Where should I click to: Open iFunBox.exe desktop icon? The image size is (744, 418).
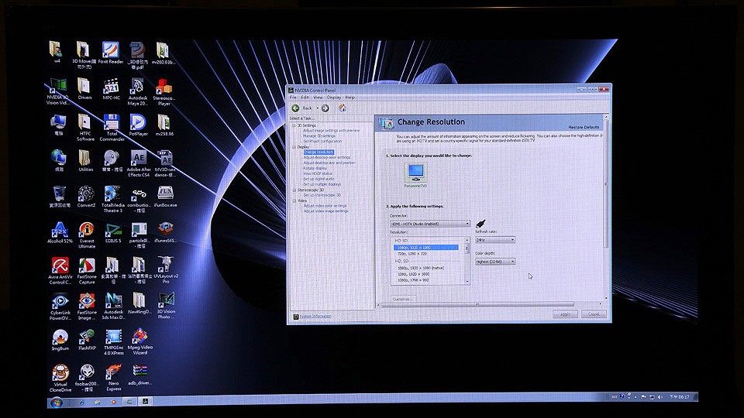(x=165, y=197)
